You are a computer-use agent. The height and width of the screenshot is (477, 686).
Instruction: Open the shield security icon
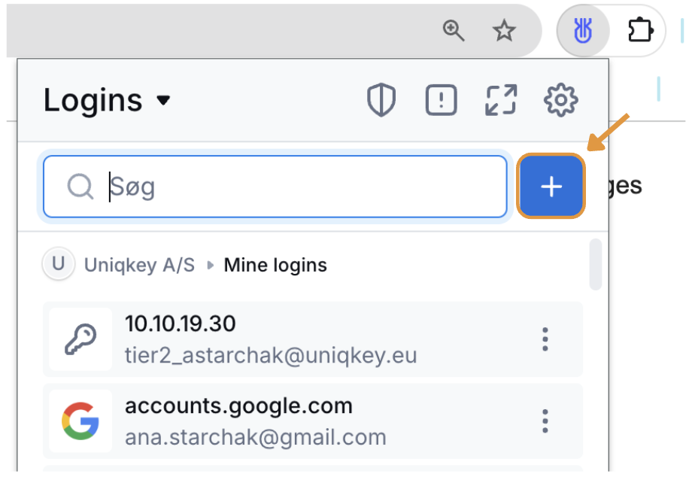pos(381,100)
